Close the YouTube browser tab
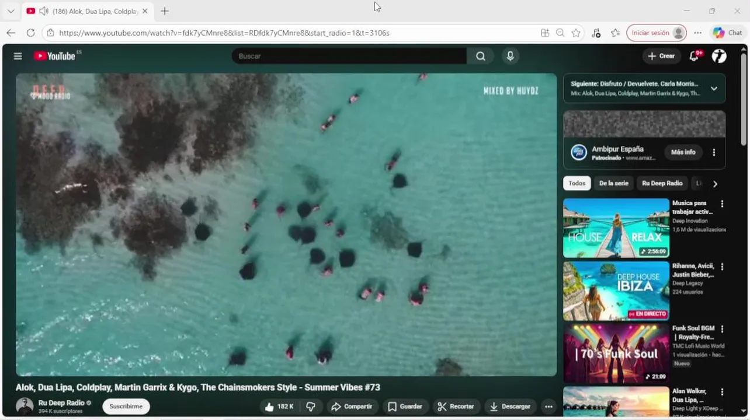Viewport: 750px width, 420px height. click(x=145, y=11)
